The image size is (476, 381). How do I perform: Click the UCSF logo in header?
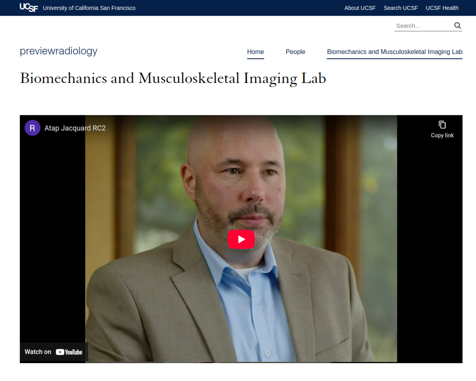pos(29,7)
